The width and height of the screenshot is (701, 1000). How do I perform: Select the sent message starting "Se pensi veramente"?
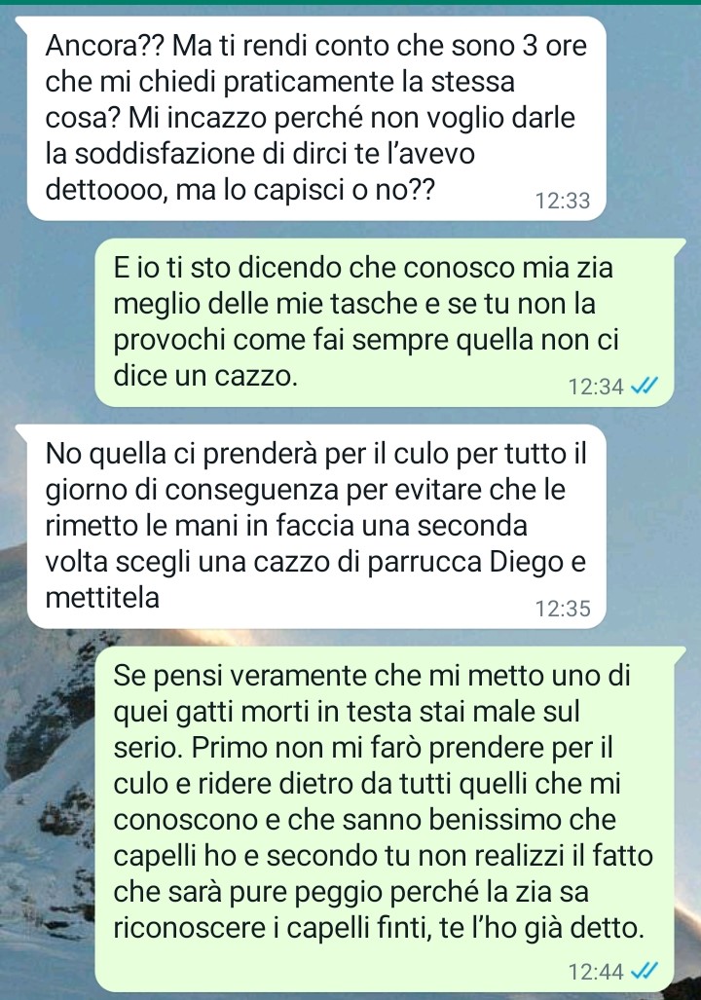point(384,818)
